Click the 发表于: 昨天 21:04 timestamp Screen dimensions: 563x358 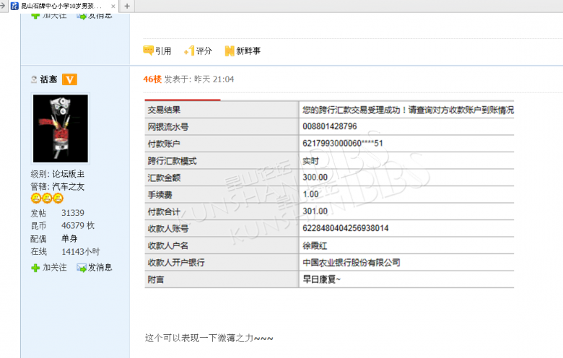coord(199,79)
